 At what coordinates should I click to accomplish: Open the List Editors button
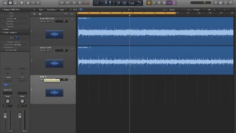tap(215, 3)
